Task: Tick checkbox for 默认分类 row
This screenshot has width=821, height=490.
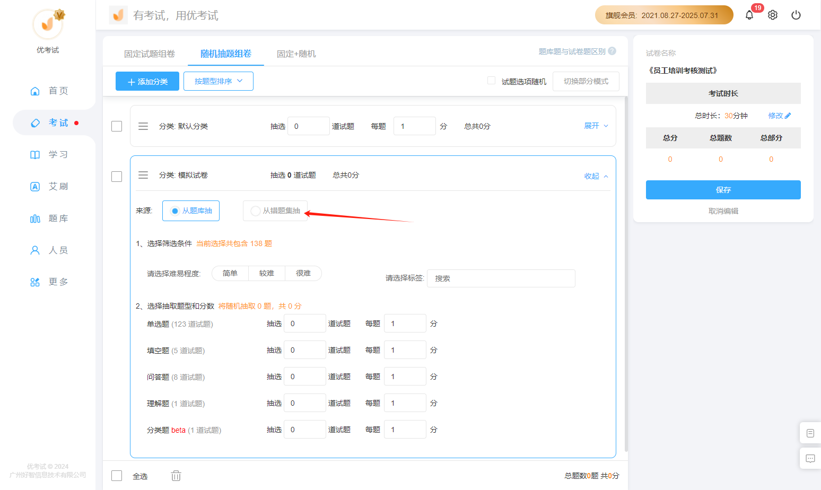Action: (117, 126)
